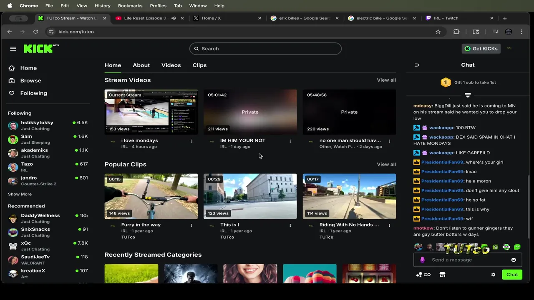Go back to the previous page
This screenshot has width=534, height=300.
[10, 32]
